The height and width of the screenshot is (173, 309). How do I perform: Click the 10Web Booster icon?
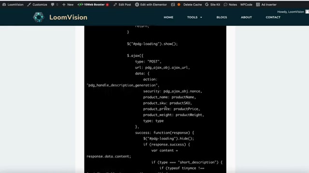pos(80,4)
